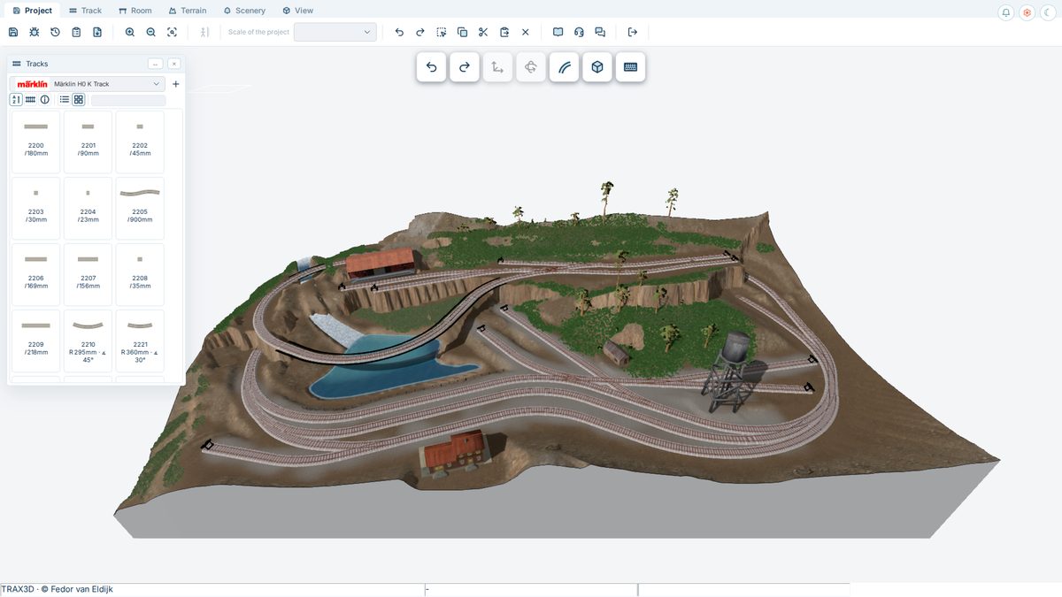Image resolution: width=1062 pixels, height=597 pixels.
Task: Open the Terrain tab
Action: 187,11
